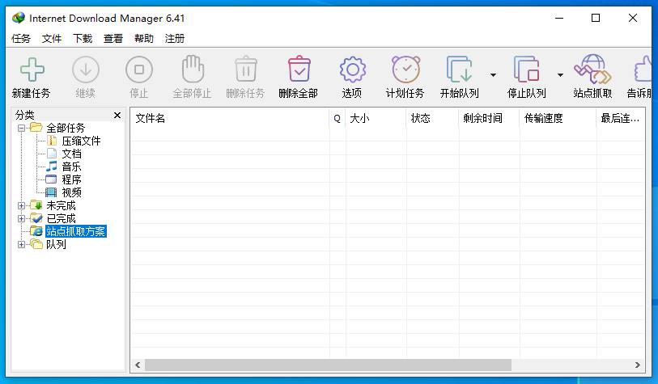
Task: Launch the 站点抓取 site grabber icon
Action: (592, 70)
